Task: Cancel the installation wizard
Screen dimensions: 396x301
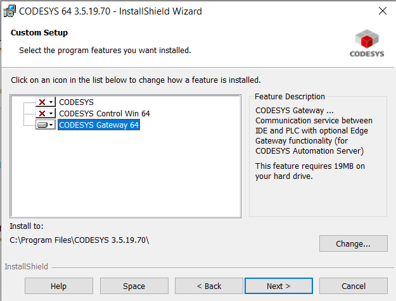Action: [x=353, y=286]
